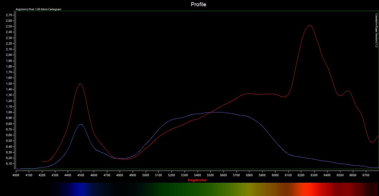Viewport: 379px width, 196px height.
Task: Select the 5000 x-axis tick label
Action: (146, 175)
